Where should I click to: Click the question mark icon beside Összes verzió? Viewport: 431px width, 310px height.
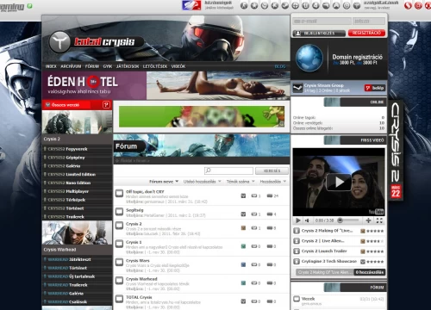pyautogui.click(x=106, y=105)
